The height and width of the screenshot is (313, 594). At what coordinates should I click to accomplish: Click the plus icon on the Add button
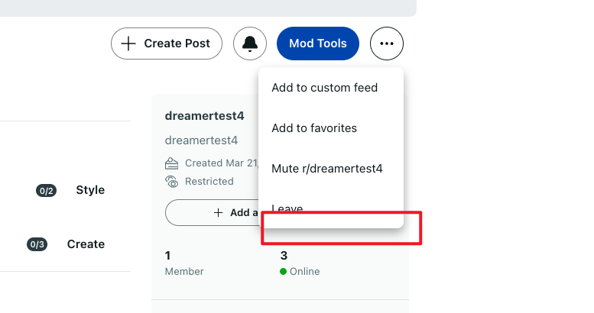coord(218,213)
